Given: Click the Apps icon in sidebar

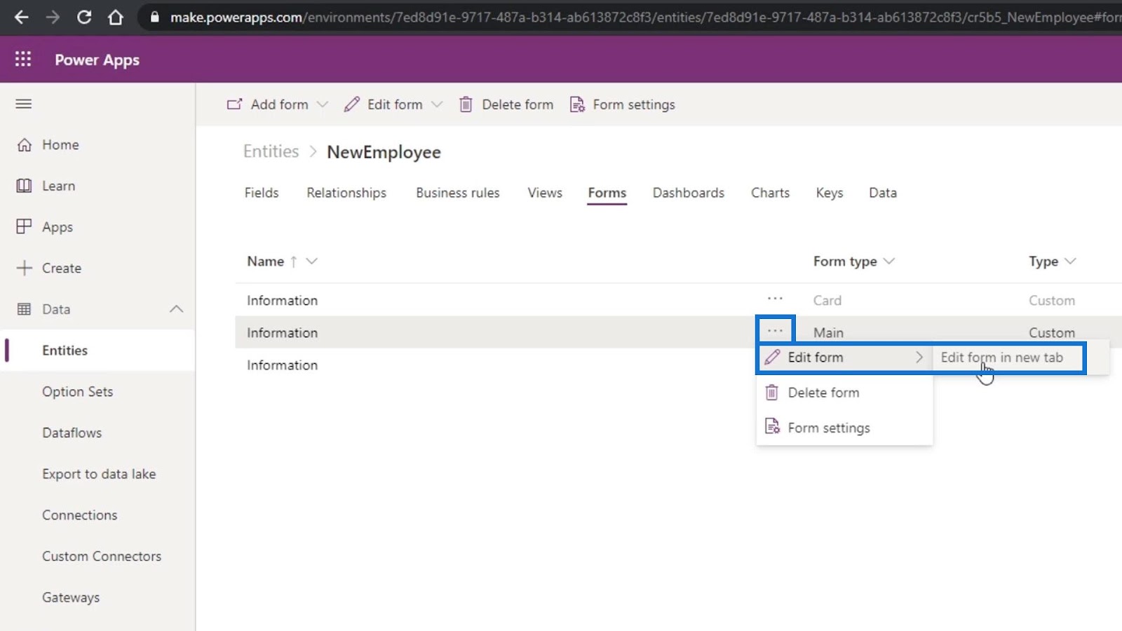Looking at the screenshot, I should [x=25, y=226].
